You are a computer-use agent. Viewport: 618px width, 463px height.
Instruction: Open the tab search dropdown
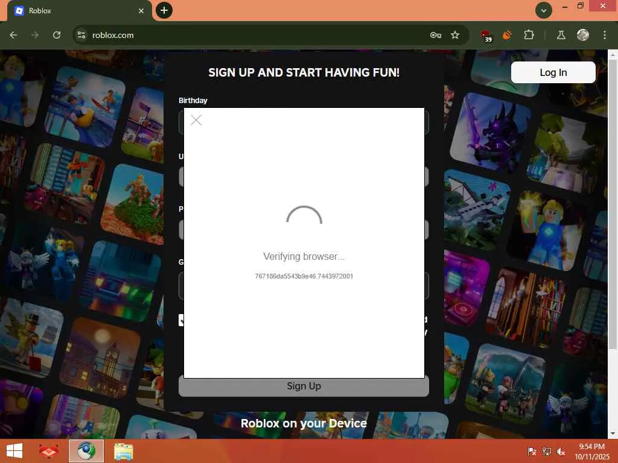click(544, 10)
